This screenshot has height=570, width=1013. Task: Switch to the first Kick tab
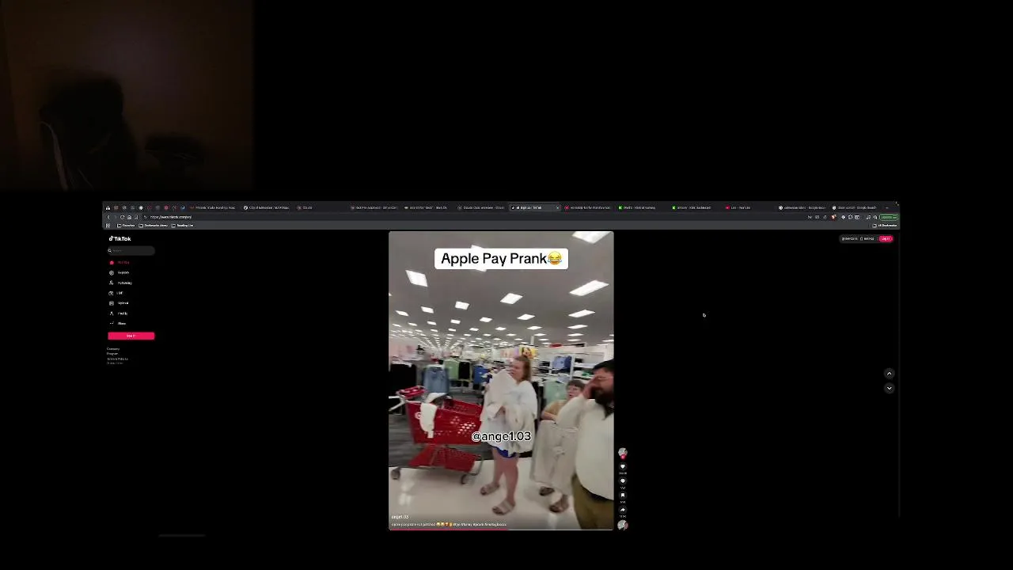[x=638, y=207]
